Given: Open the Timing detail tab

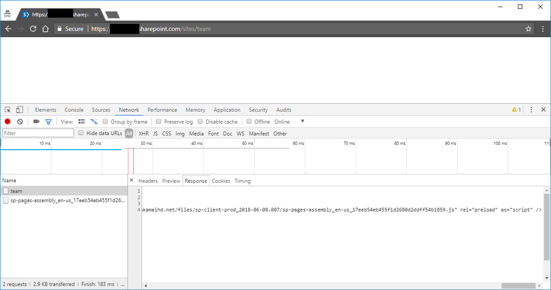Looking at the screenshot, I should pyautogui.click(x=242, y=181).
